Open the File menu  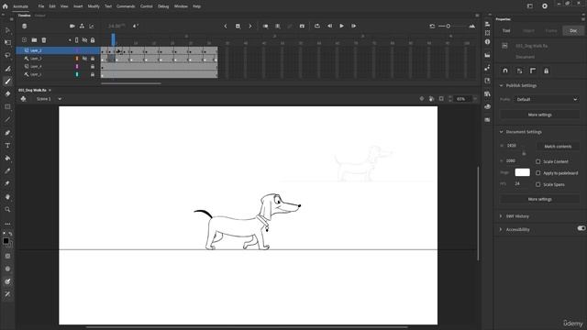coord(41,6)
